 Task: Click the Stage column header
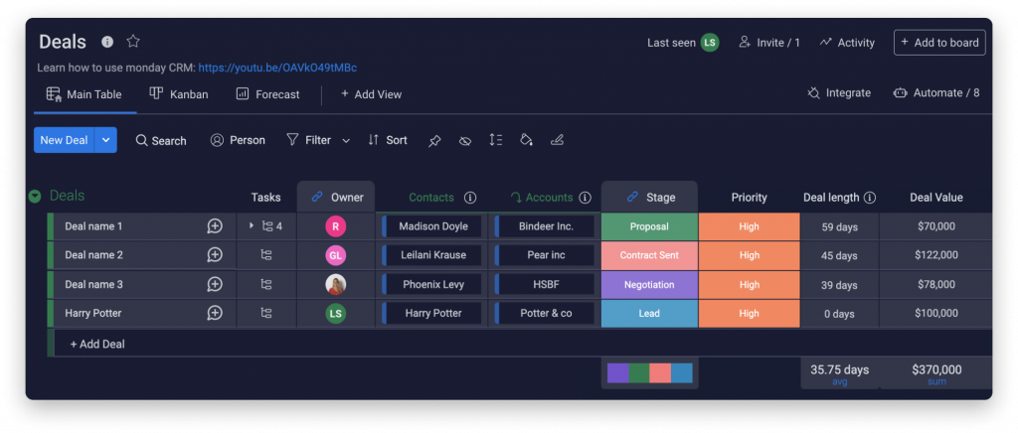pos(649,197)
